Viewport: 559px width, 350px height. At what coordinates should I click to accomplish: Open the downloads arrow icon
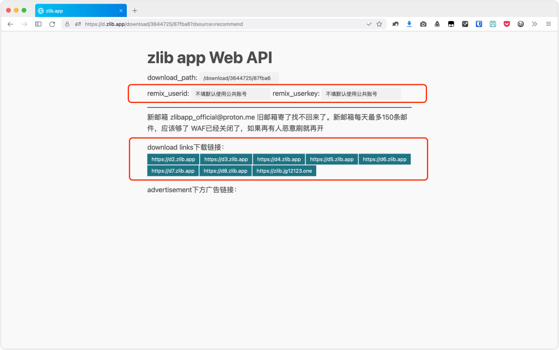point(409,24)
